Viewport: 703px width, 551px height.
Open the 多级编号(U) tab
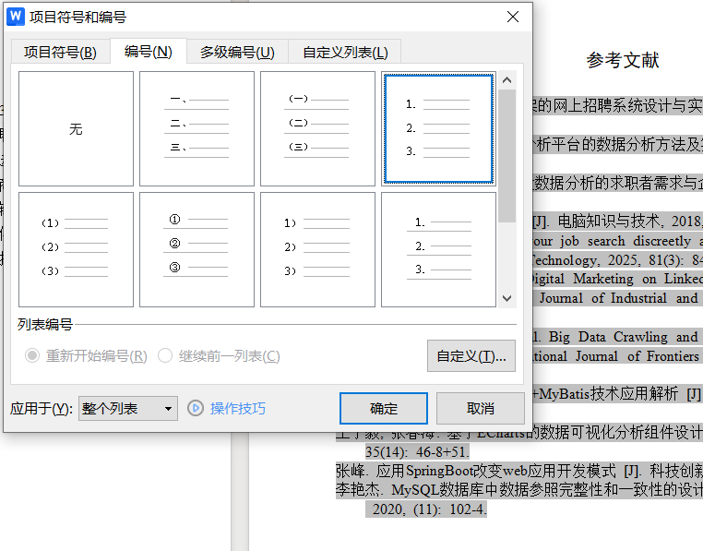[x=237, y=52]
